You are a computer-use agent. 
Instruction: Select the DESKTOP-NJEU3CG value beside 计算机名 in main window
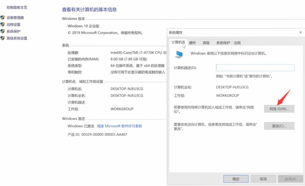tap(127, 89)
